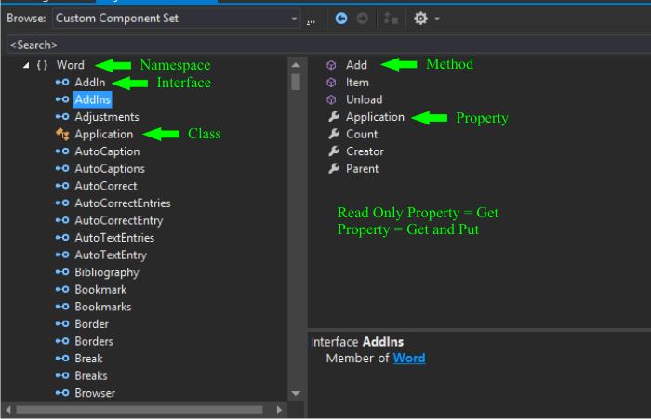The height and width of the screenshot is (419, 651).
Task: Select the Word namespace label
Action: 70,65
